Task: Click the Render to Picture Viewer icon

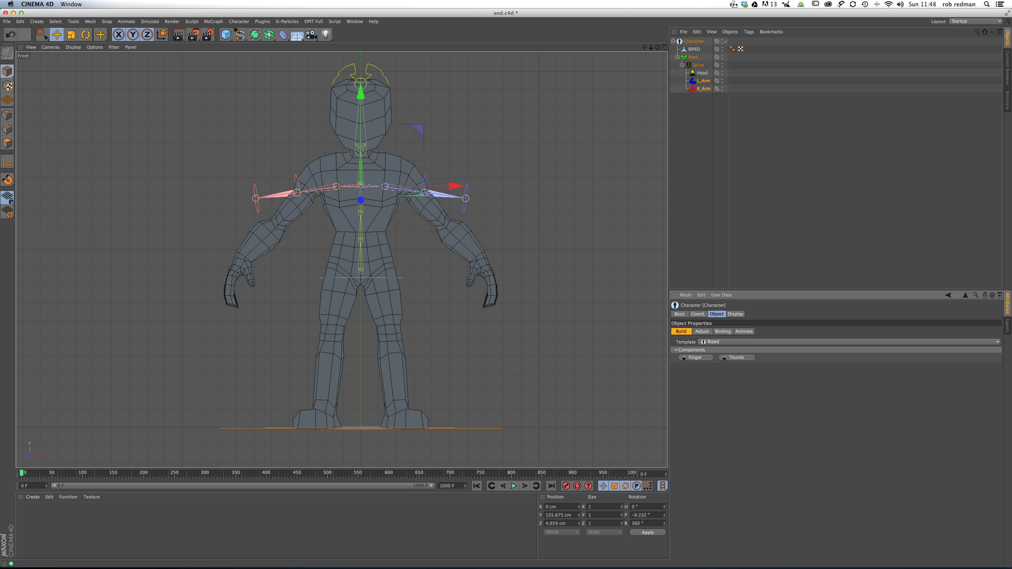Action: pos(193,35)
